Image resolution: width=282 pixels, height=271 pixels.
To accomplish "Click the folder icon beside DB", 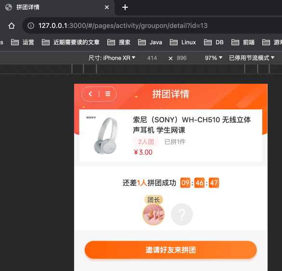I will (208, 42).
